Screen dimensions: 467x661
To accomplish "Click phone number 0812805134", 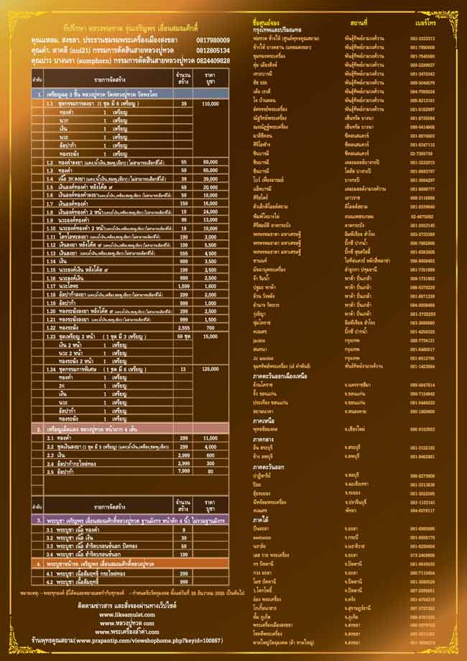I will click(x=212, y=51).
